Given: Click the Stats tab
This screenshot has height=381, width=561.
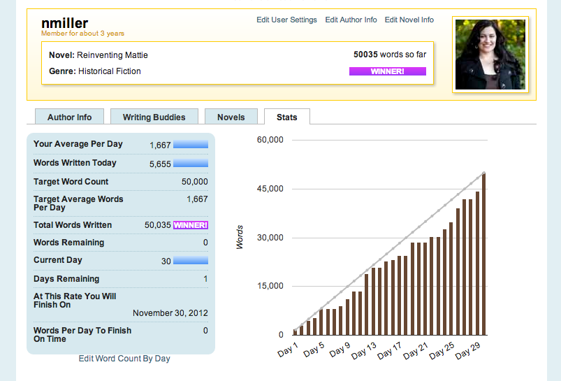Looking at the screenshot, I should tap(287, 117).
